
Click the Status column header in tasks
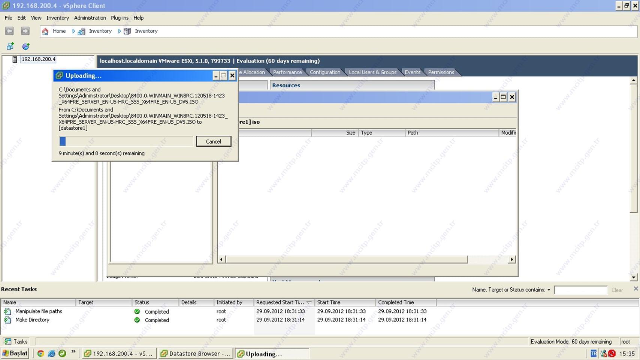156,302
